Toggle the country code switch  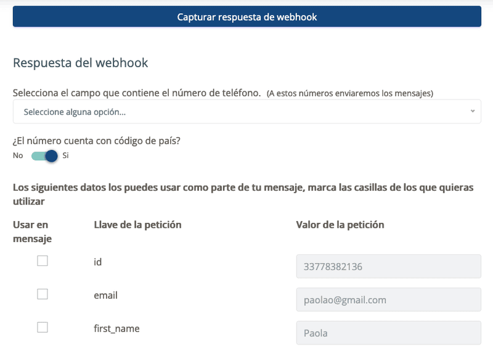coord(44,156)
